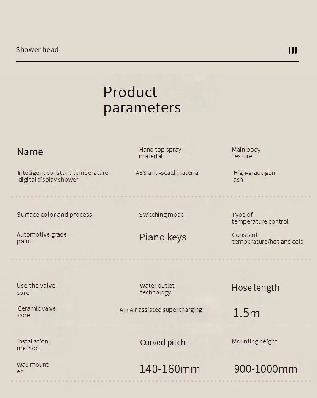Click Constant temperature/hot and cold text

point(268,238)
